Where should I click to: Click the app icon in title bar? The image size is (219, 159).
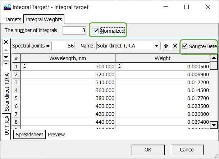click(x=7, y=7)
